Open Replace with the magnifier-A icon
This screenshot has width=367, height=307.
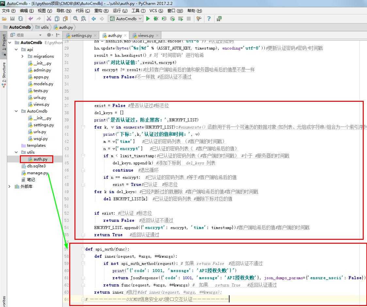pos(83,19)
